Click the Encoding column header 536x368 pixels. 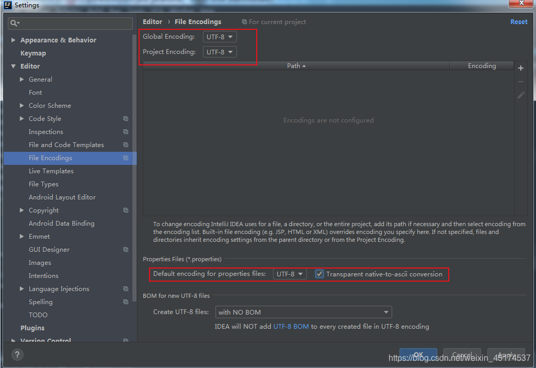(x=482, y=66)
